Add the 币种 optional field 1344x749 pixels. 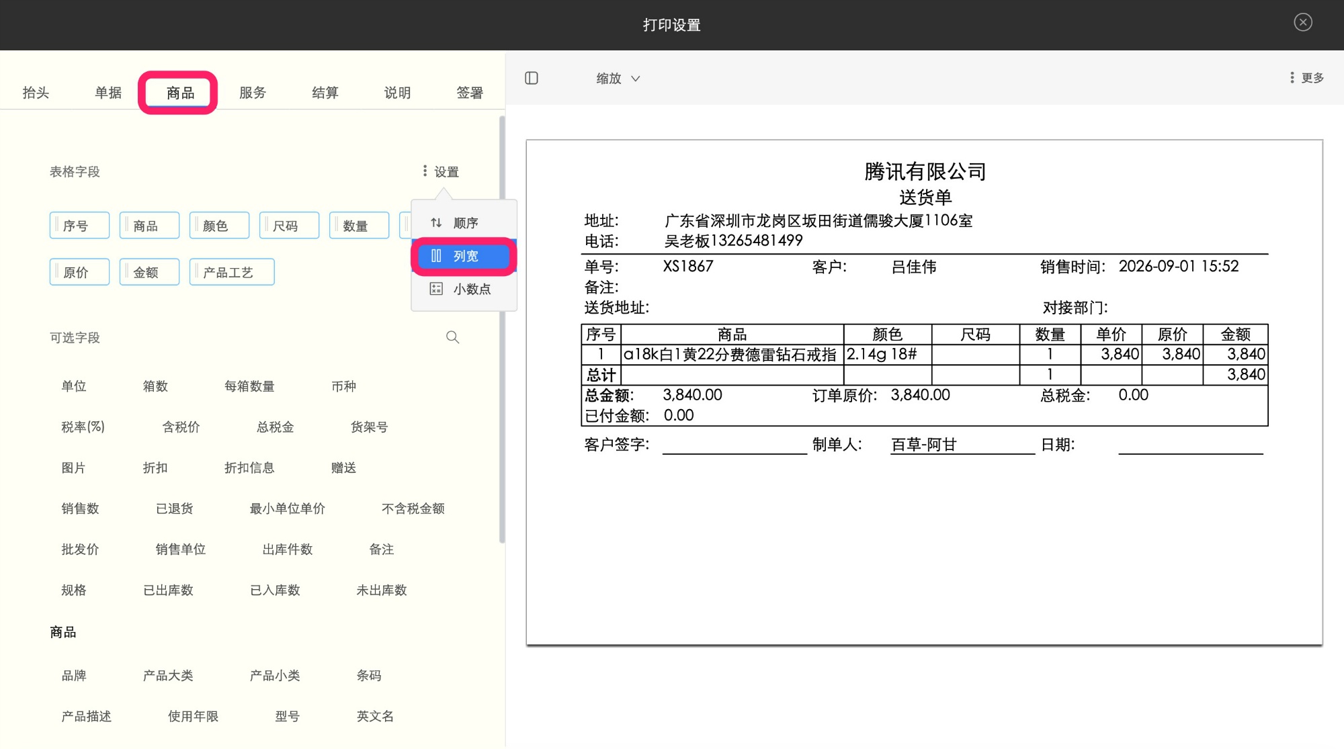coord(343,386)
